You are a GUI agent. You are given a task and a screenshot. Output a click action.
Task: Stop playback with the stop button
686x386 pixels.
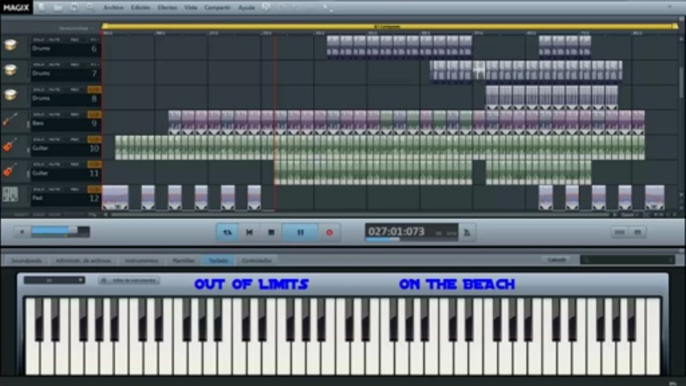[271, 232]
